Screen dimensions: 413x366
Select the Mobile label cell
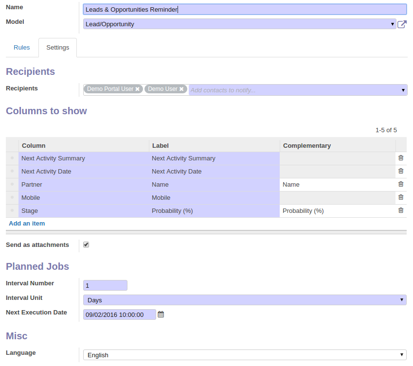[215, 198]
